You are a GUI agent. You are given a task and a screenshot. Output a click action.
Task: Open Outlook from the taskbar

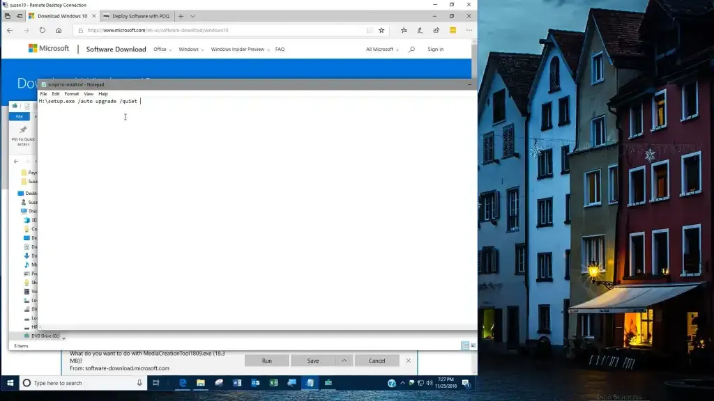tap(255, 383)
